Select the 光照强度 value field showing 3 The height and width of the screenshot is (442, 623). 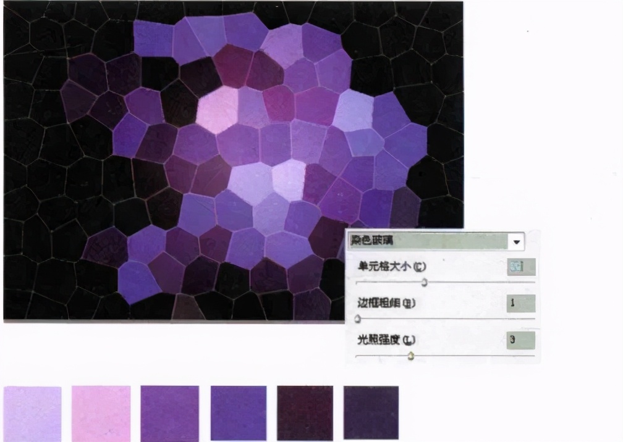[520, 340]
